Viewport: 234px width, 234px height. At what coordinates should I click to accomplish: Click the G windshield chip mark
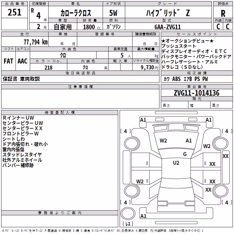click(185, 154)
